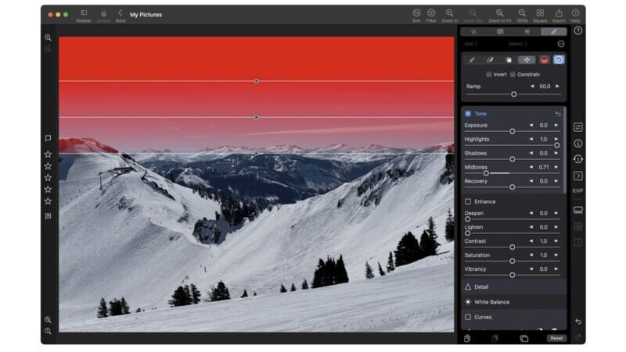This screenshot has width=626, height=352.
Task: Switch to the crop tab in inspector
Action: 500,32
